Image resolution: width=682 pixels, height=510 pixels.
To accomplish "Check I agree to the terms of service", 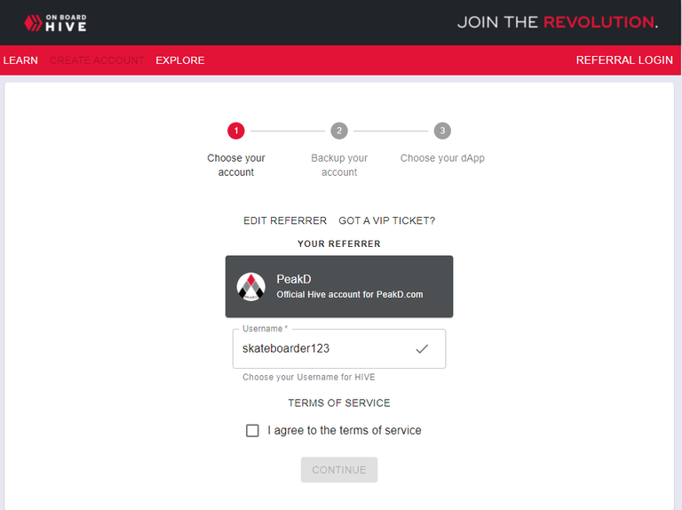I will [252, 430].
